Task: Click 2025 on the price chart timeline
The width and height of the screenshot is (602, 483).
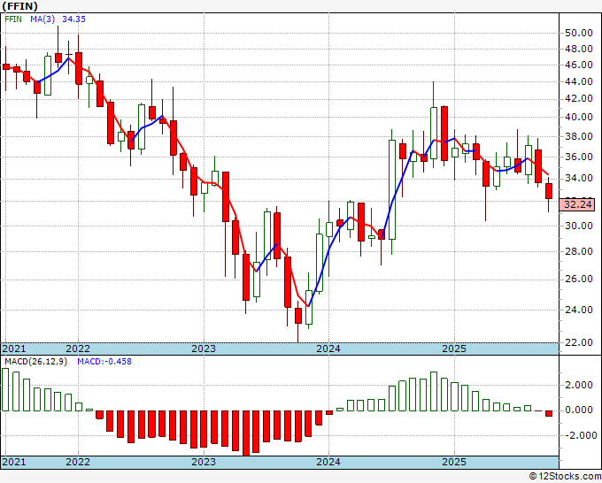Action: 454,349
